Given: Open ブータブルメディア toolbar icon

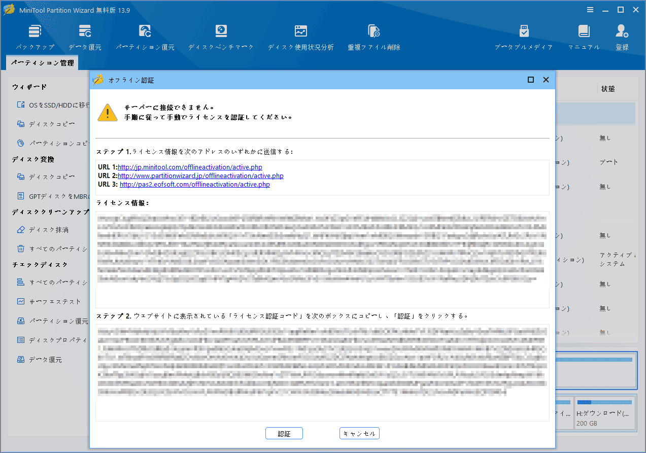Looking at the screenshot, I should 524,31.
